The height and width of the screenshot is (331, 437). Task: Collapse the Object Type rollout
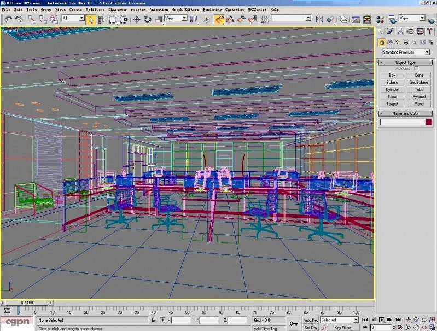coord(405,62)
